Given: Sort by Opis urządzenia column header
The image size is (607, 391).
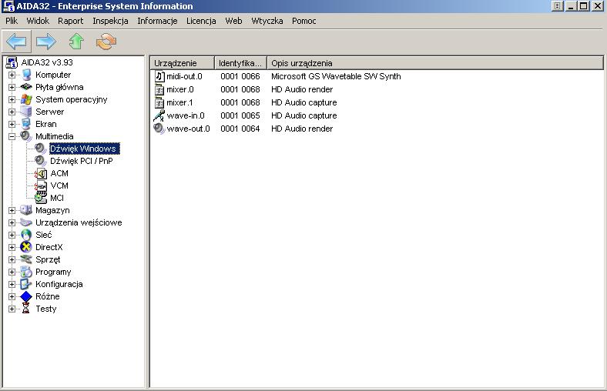Looking at the screenshot, I should (x=435, y=63).
